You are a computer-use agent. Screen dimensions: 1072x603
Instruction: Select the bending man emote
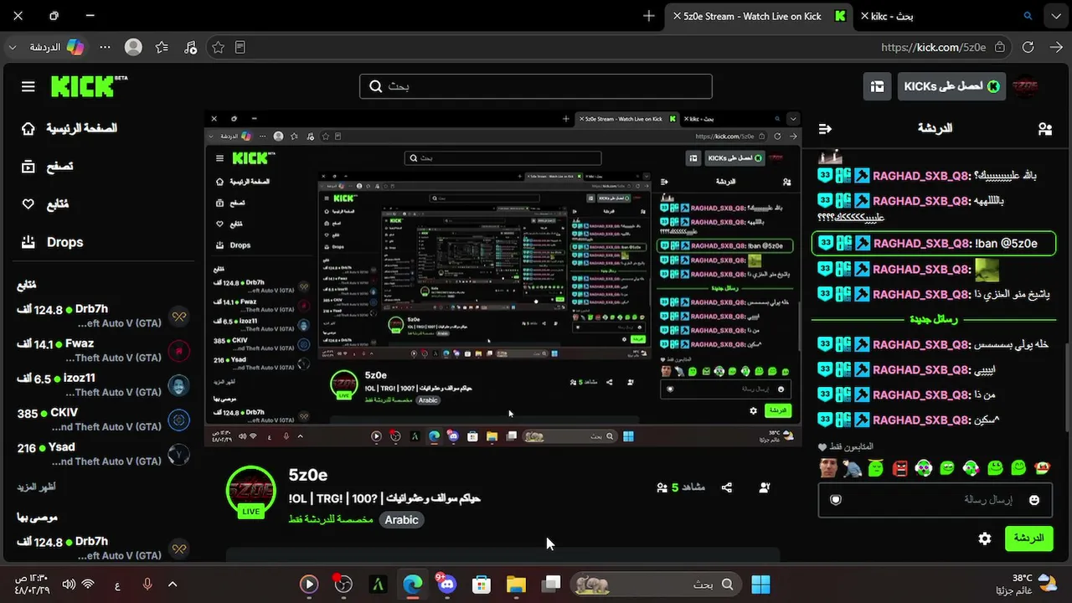point(853,468)
